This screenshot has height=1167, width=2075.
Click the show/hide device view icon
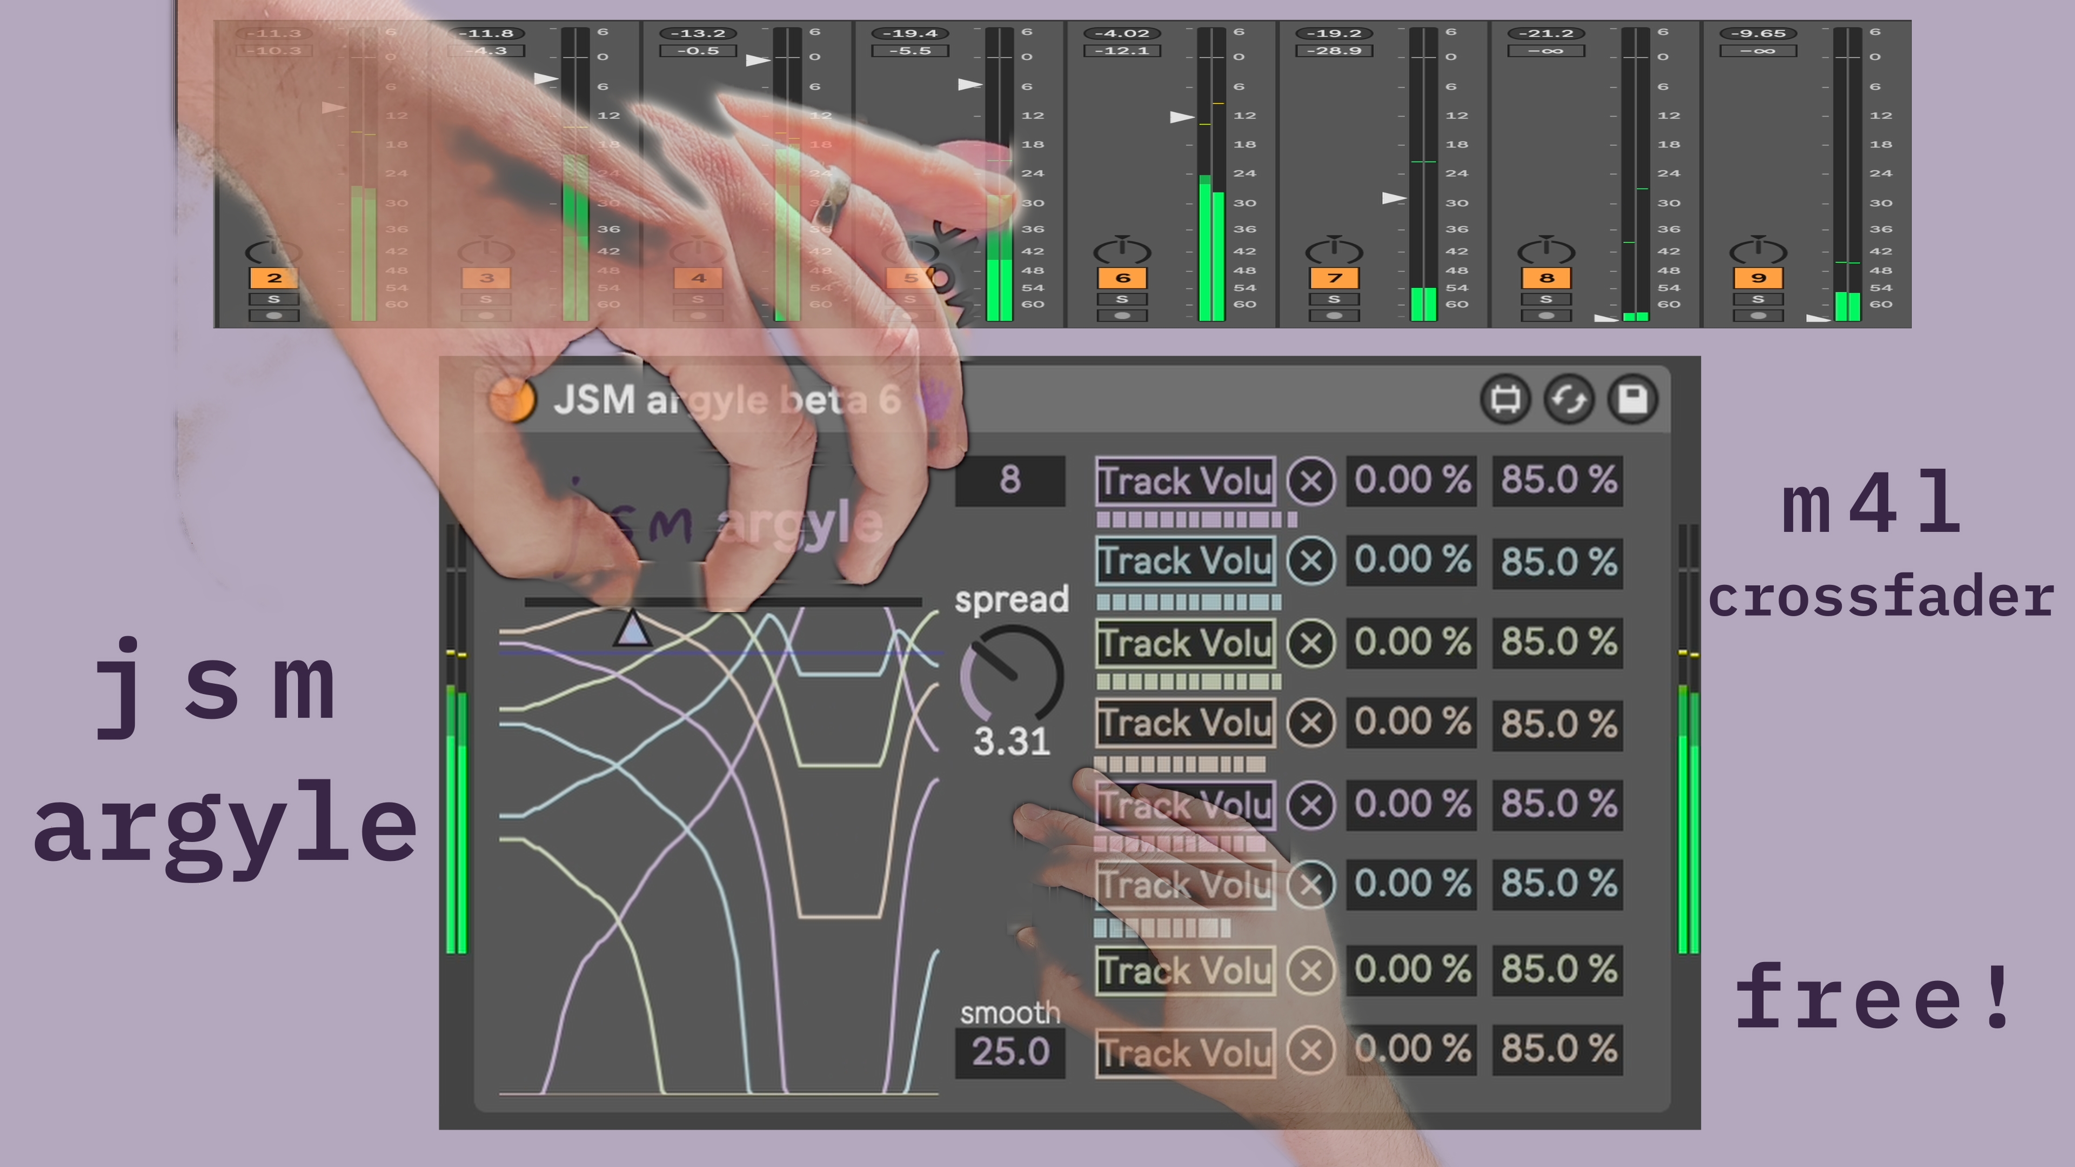click(1505, 399)
